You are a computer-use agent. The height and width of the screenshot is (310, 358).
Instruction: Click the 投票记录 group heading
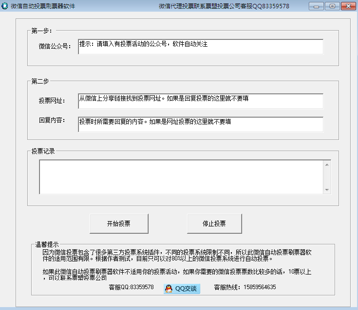(x=43, y=151)
